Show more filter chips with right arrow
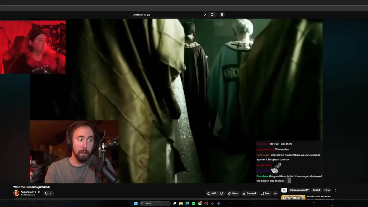Viewport: 368px width, 207px height. tap(336, 190)
